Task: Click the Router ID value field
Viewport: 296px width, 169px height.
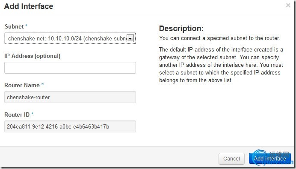Action: coord(70,126)
